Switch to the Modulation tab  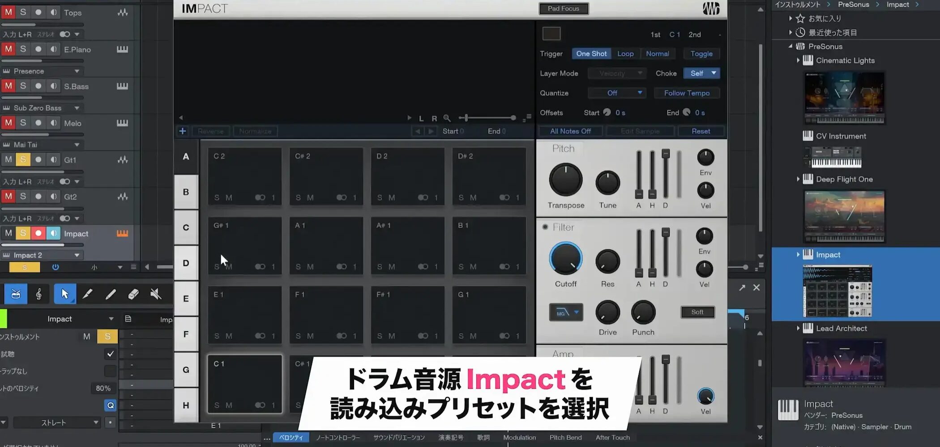pos(519,438)
